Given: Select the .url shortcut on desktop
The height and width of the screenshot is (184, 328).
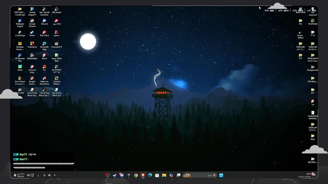Looking at the screenshot, I should click(313, 102).
